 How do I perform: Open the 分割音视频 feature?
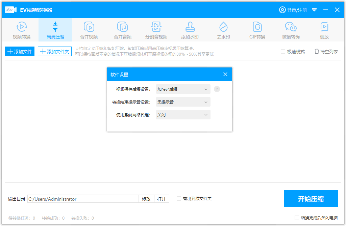click(156, 30)
